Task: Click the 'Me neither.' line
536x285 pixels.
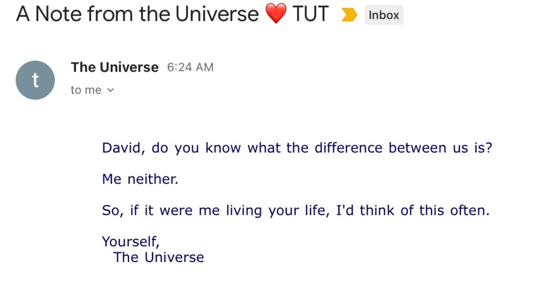Action: [x=140, y=179]
